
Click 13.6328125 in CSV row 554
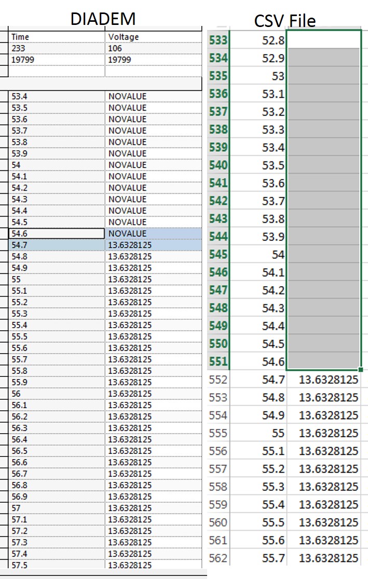[324, 415]
